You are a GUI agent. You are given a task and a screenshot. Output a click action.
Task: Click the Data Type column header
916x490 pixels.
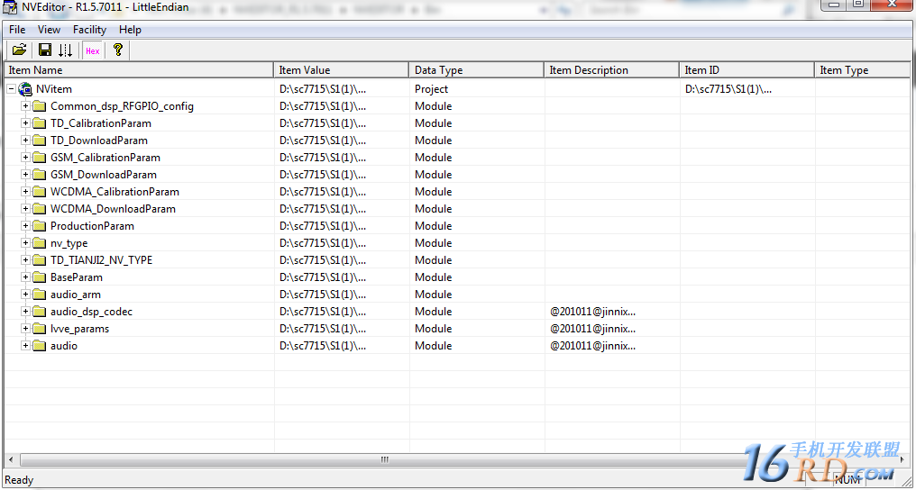[476, 70]
